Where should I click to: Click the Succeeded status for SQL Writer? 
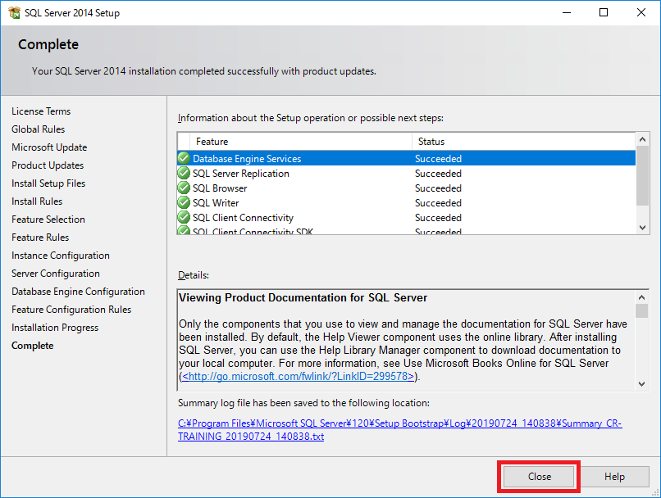pyautogui.click(x=438, y=203)
